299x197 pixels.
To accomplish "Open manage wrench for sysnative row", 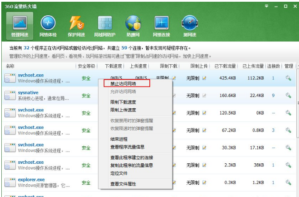I will [x=289, y=96].
